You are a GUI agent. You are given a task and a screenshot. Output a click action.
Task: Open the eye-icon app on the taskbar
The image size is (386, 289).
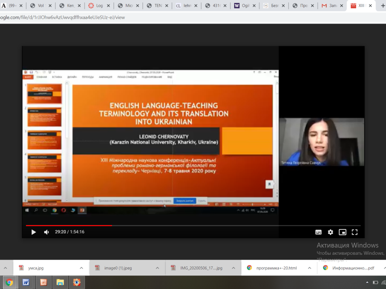click(77, 283)
